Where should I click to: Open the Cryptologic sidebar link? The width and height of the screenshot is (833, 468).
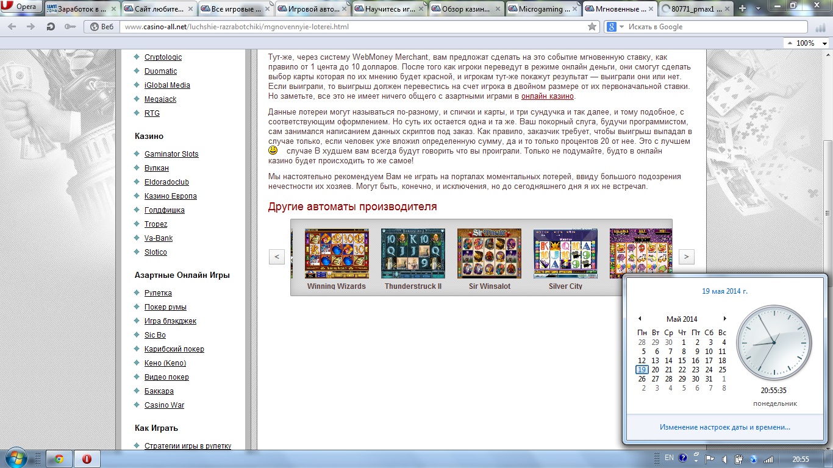[x=163, y=57]
